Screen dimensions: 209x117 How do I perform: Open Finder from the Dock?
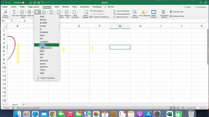18,114
